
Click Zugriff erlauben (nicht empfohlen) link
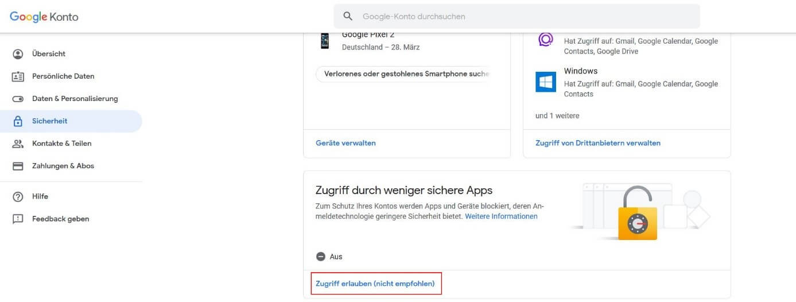coord(375,284)
